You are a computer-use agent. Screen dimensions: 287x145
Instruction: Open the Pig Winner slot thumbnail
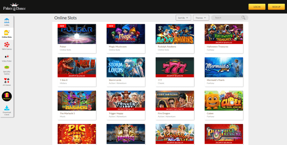pos(77,134)
